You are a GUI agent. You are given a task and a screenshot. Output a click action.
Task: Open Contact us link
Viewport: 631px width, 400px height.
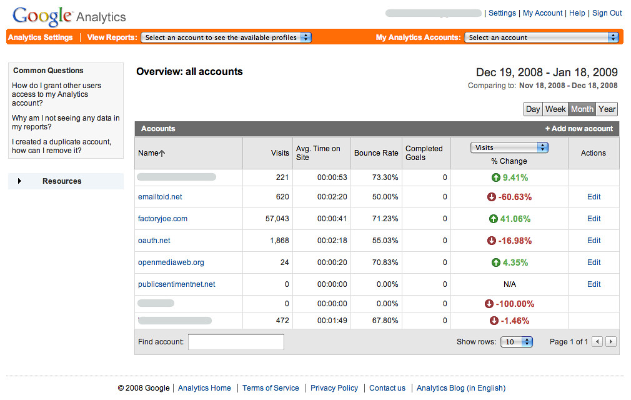click(x=387, y=388)
